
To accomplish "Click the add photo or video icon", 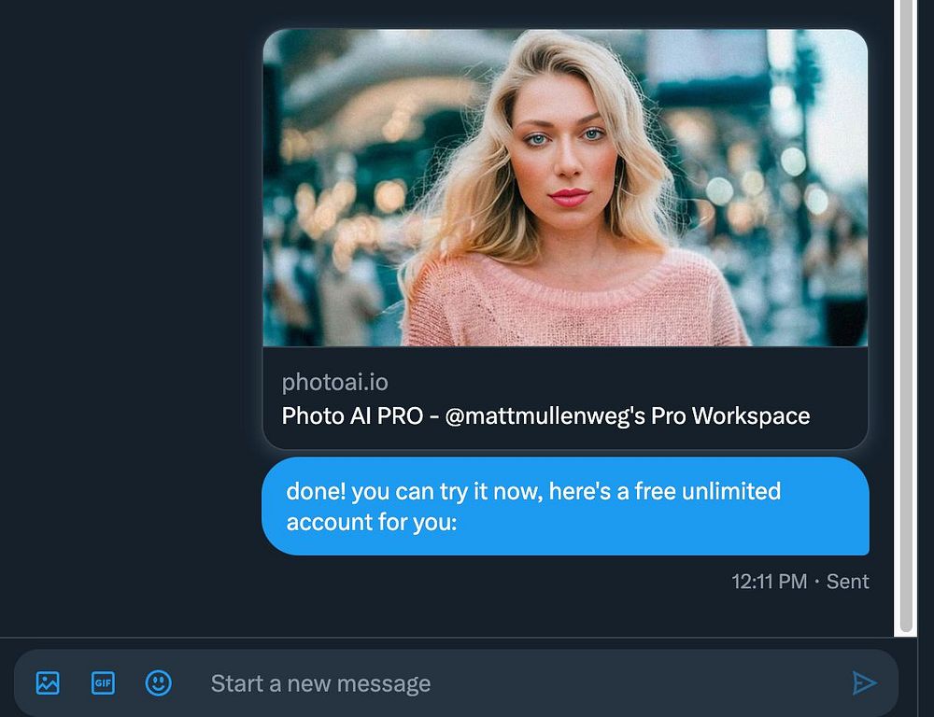I will click(48, 683).
